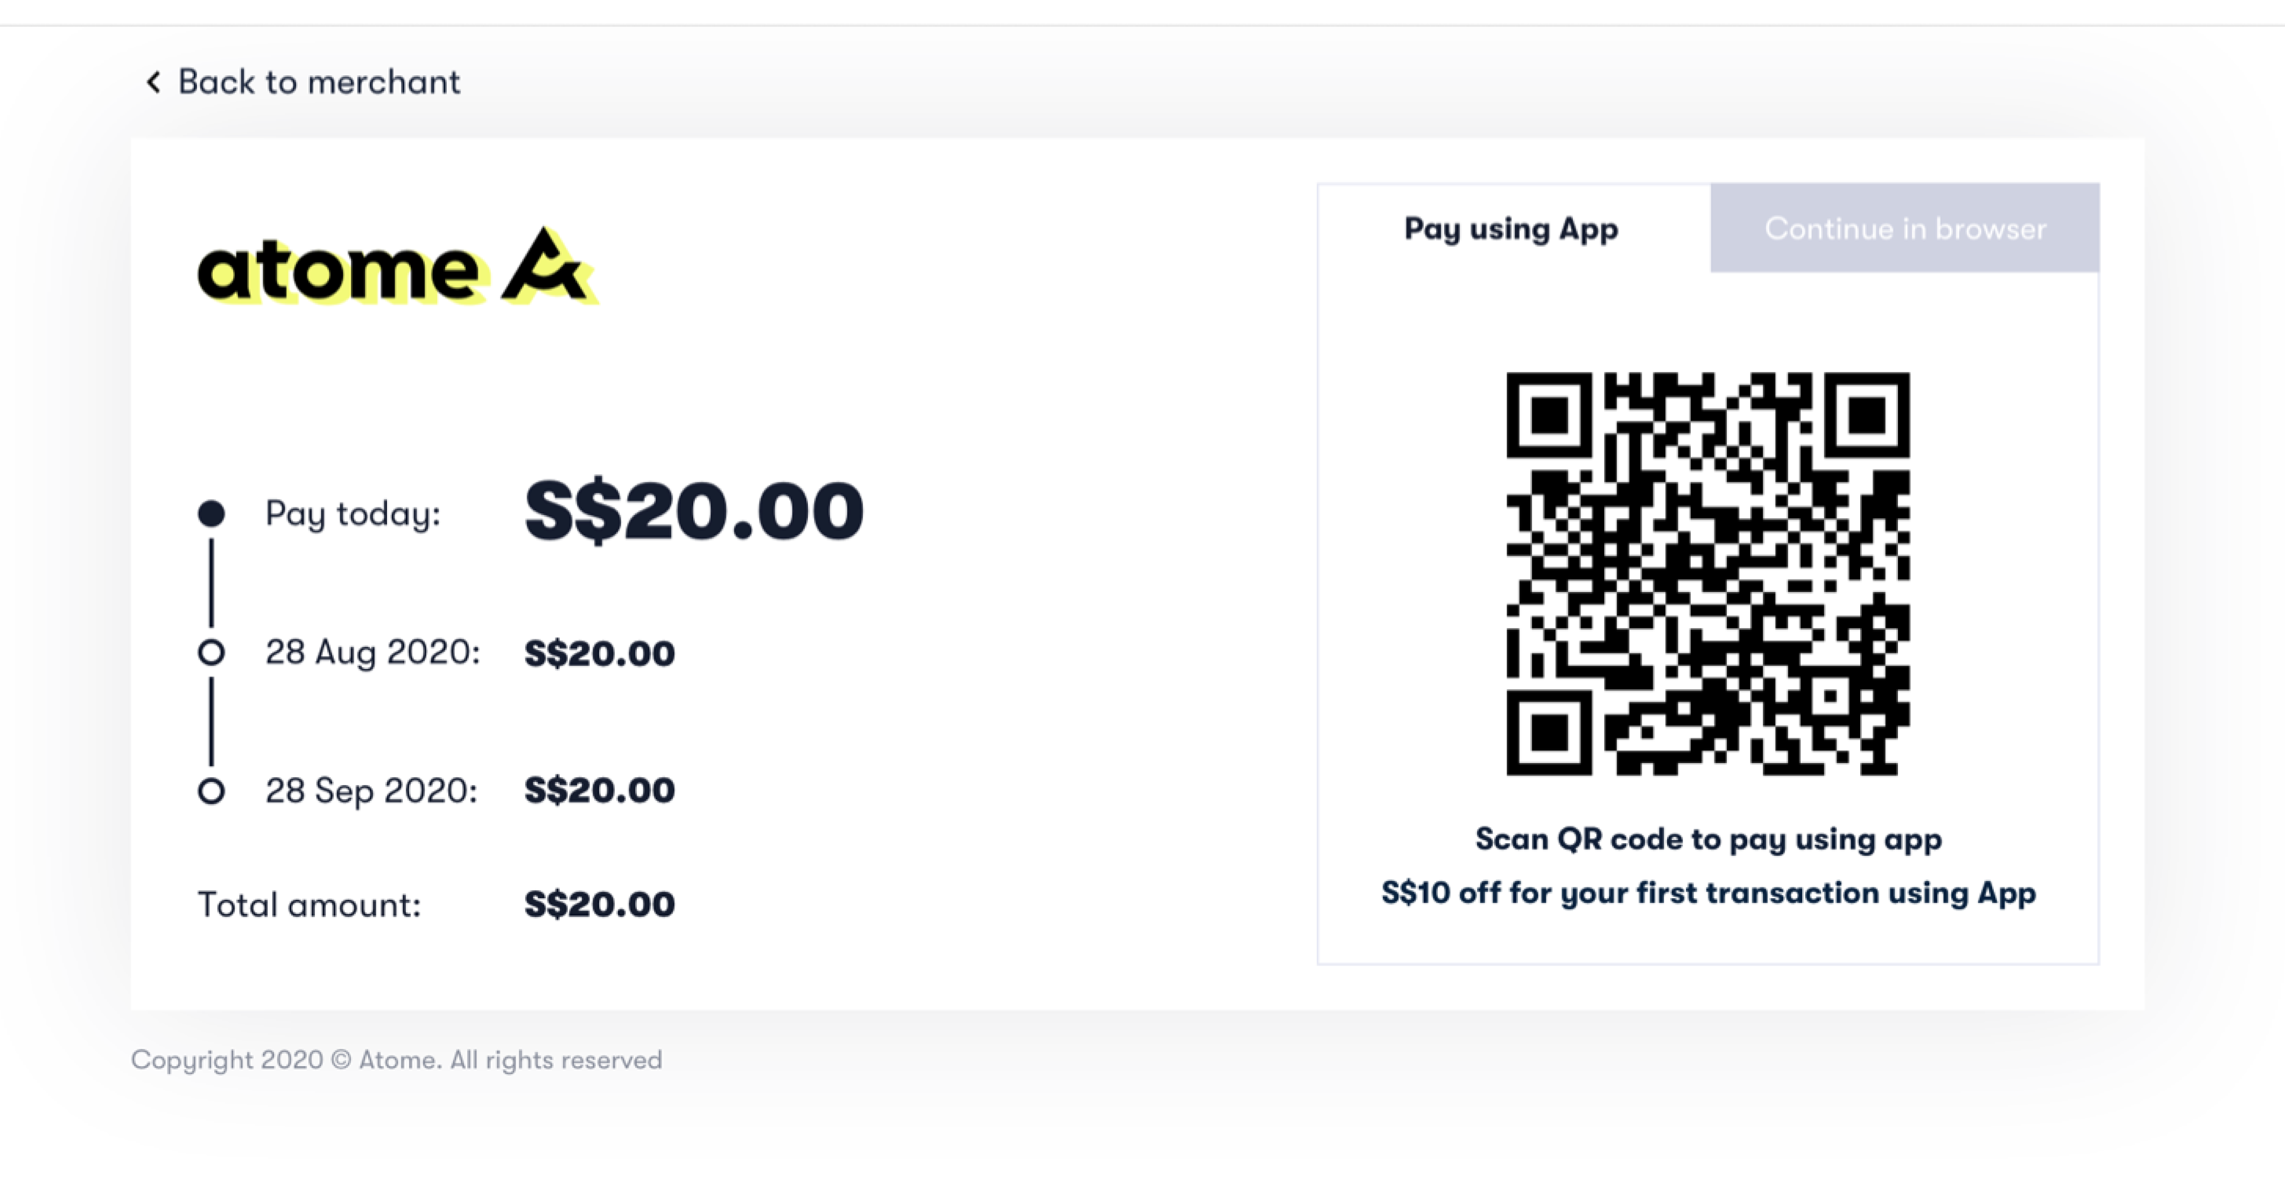The height and width of the screenshot is (1184, 2285).
Task: Click the Total amount label
Action: tap(308, 905)
